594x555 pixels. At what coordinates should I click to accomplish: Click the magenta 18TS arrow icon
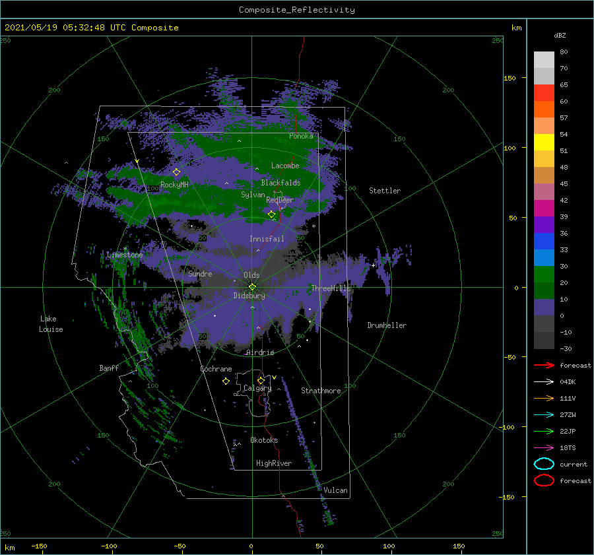(544, 448)
